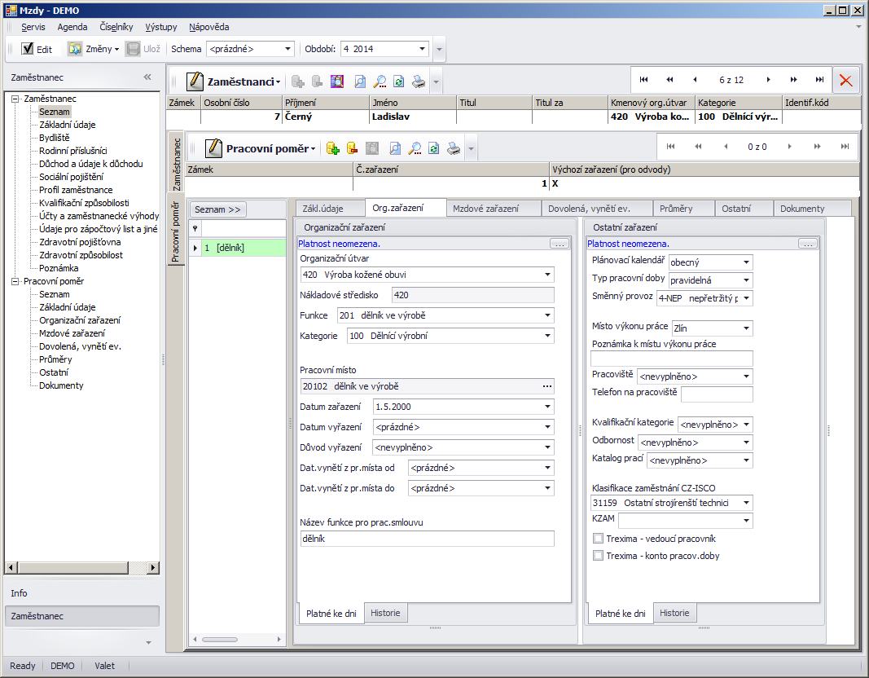This screenshot has width=869, height=678.
Task: Open the Číselníky menu
Action: pos(116,27)
